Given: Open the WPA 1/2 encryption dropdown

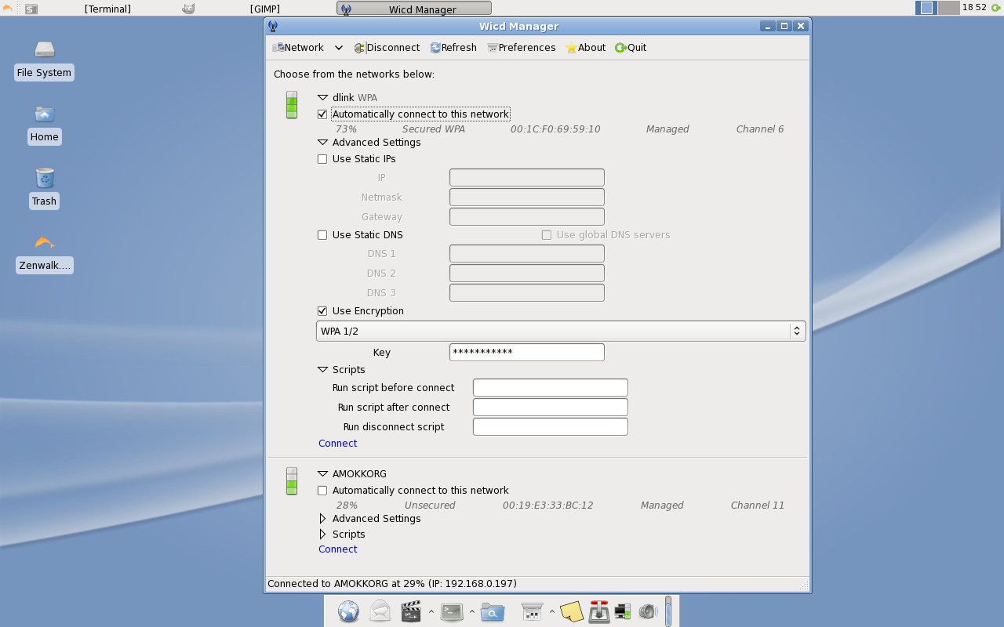Looking at the screenshot, I should [561, 331].
